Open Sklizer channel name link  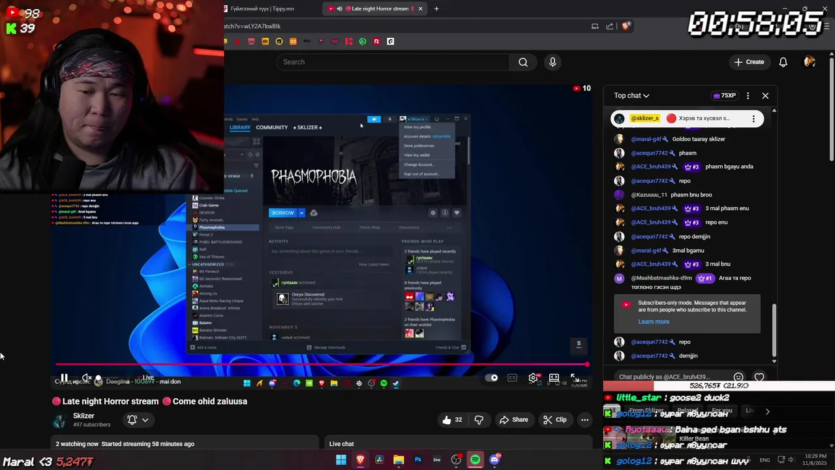tap(83, 416)
